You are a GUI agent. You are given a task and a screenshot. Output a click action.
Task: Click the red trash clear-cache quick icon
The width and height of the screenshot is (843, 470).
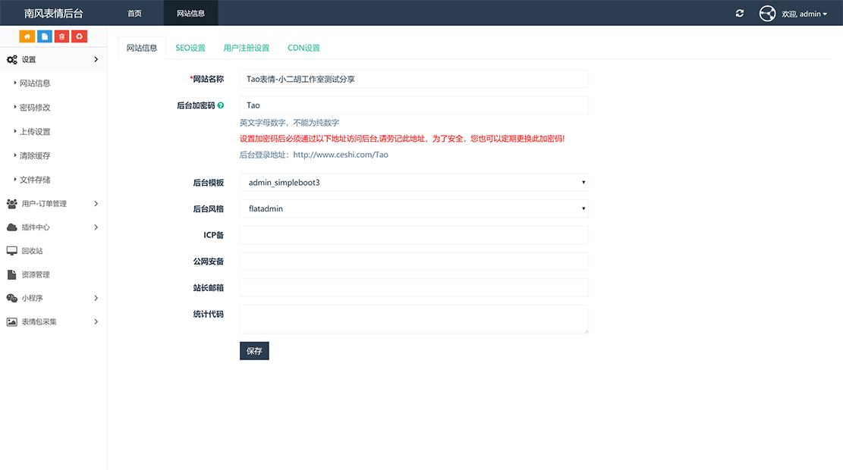pyautogui.click(x=62, y=36)
